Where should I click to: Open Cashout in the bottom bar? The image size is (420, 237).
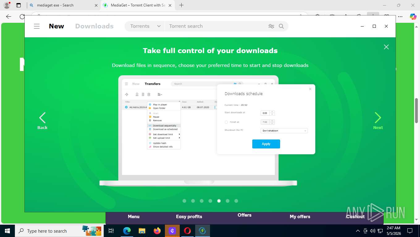(355, 217)
